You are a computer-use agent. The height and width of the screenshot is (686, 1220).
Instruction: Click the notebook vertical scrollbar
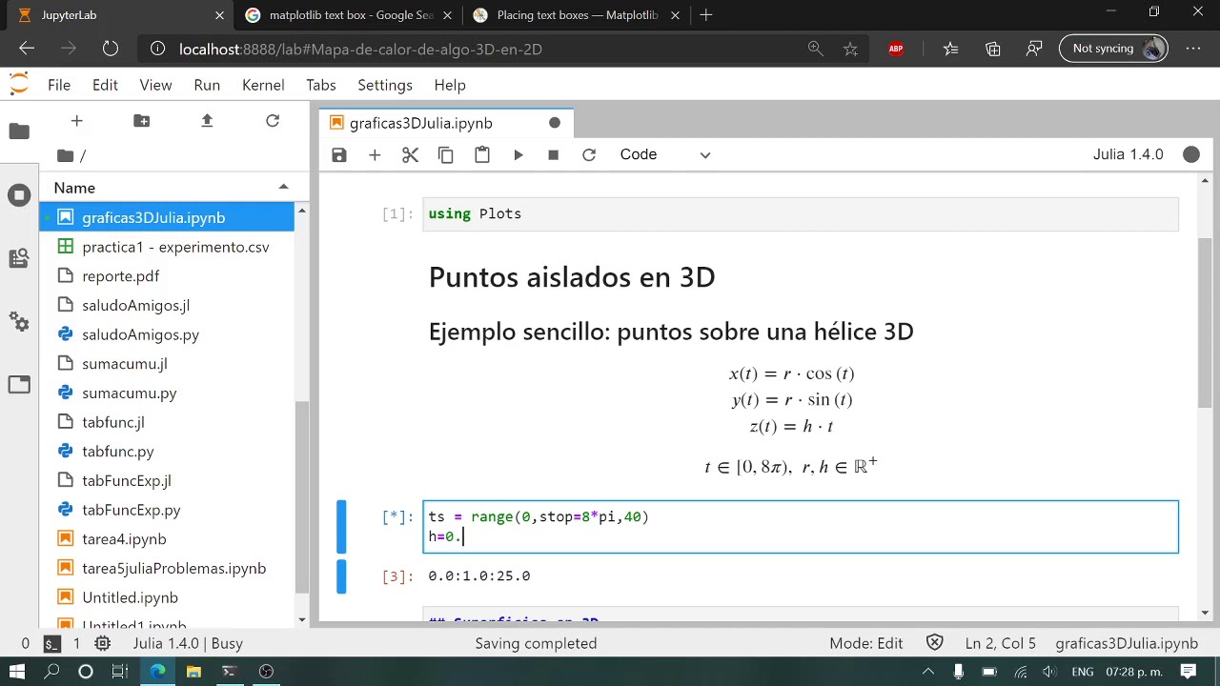[1205, 324]
